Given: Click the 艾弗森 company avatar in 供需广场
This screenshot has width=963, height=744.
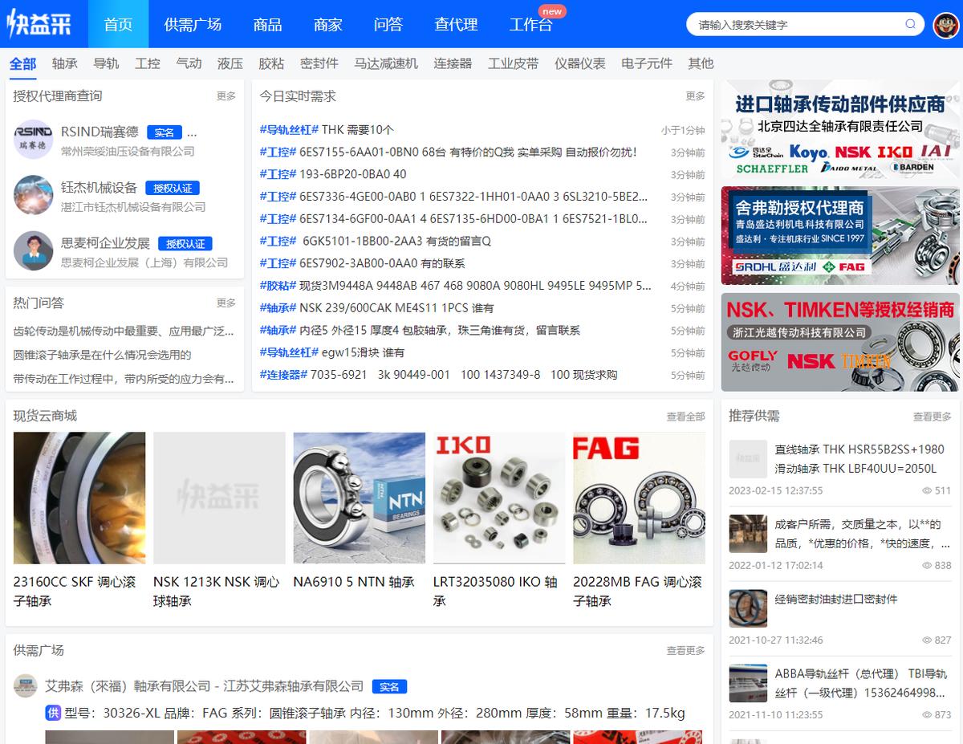Looking at the screenshot, I should click(23, 687).
